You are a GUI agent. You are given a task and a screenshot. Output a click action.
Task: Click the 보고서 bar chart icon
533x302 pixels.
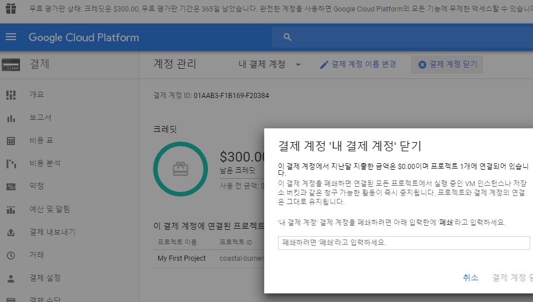[11, 118]
